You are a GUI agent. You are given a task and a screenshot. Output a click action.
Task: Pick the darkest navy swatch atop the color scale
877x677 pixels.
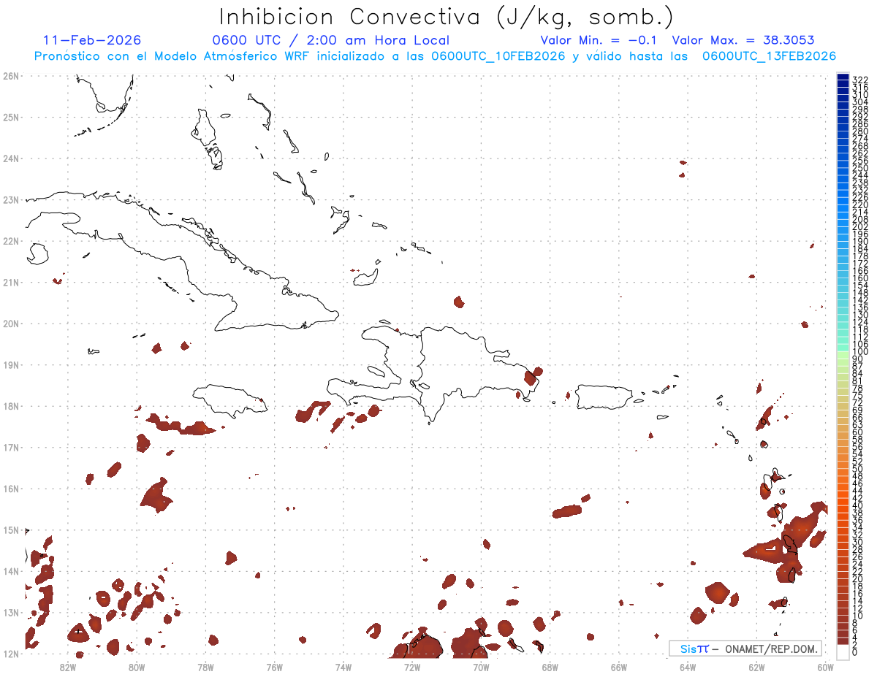pyautogui.click(x=843, y=77)
